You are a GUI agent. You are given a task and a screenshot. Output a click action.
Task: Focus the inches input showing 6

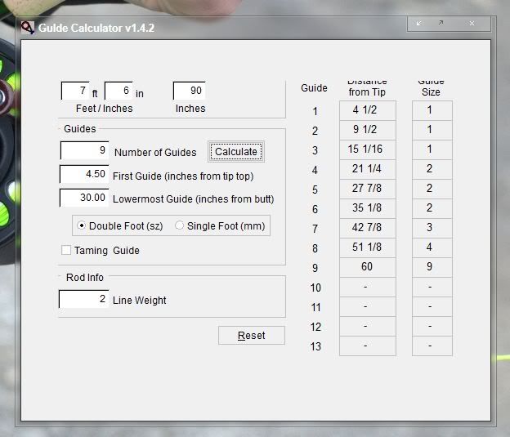click(x=119, y=91)
